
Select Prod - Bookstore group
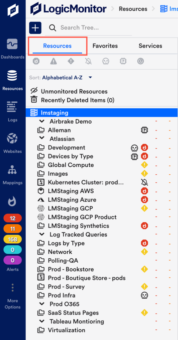tap(71, 269)
